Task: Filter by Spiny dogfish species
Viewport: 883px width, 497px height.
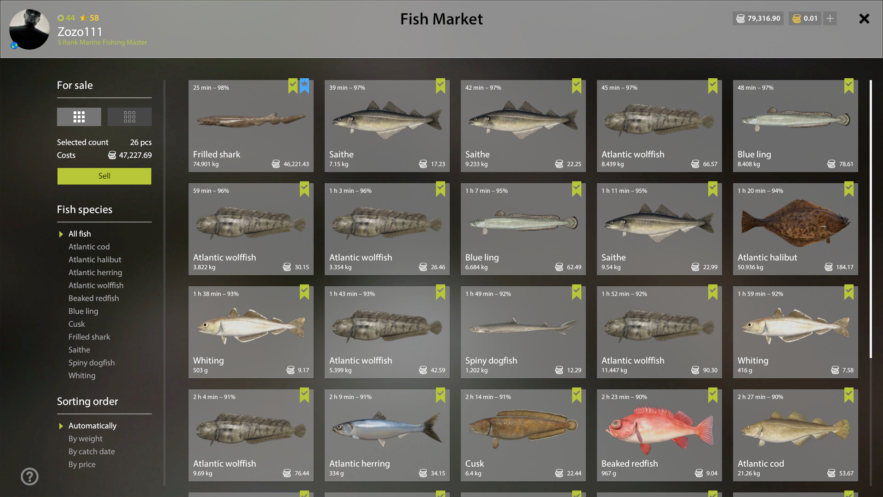Action: [x=92, y=363]
